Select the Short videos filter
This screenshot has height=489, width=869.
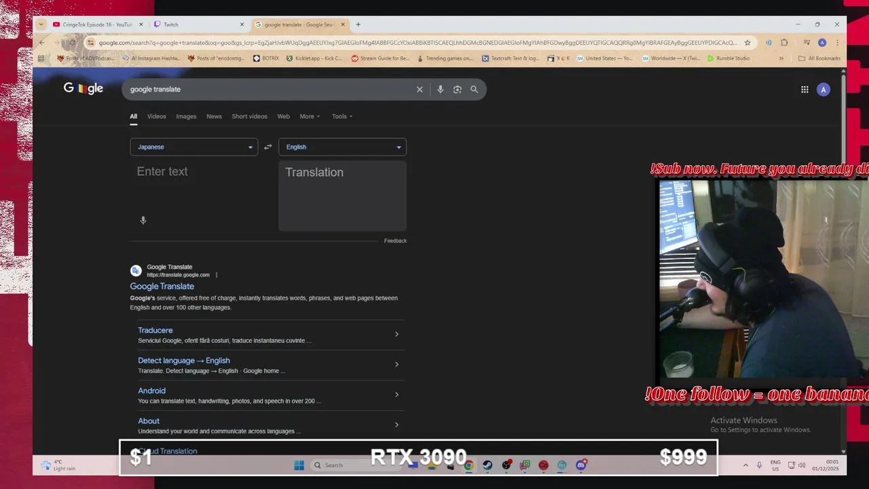pyautogui.click(x=249, y=116)
